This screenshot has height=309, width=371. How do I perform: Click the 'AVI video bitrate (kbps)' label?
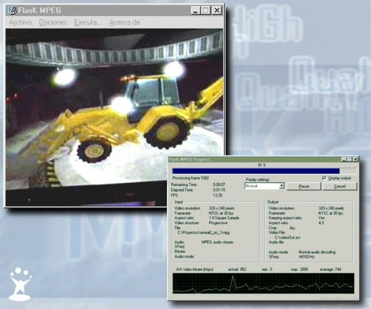coord(195,270)
